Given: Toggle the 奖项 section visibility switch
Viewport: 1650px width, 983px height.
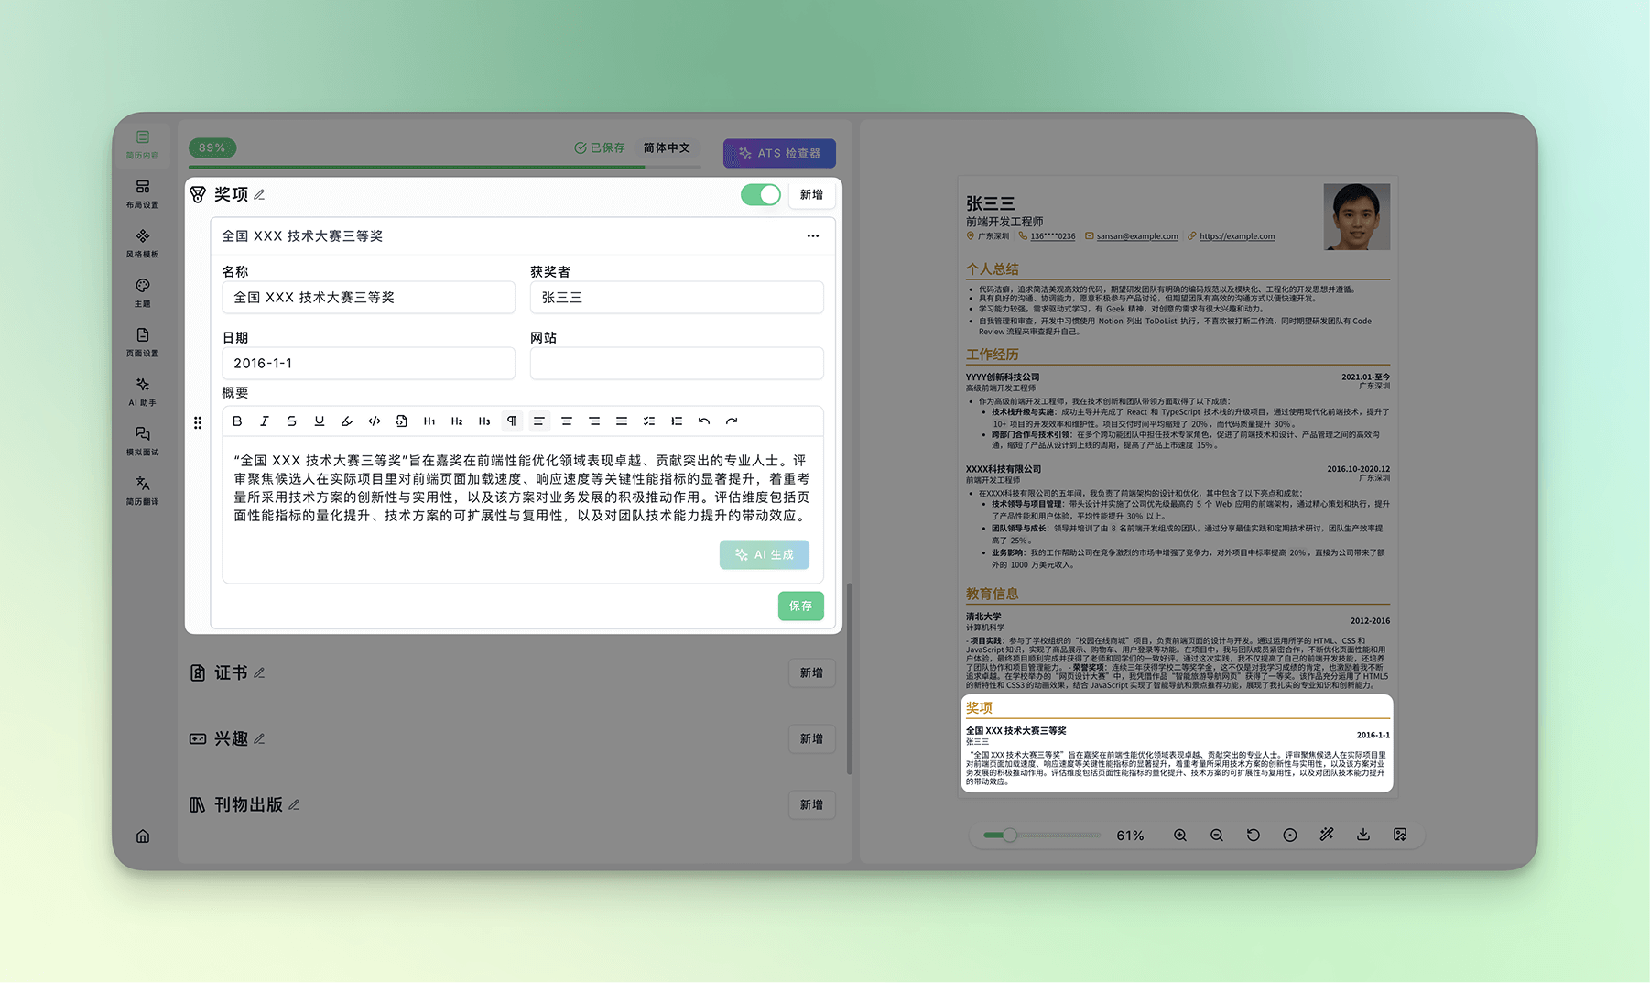Looking at the screenshot, I should click(x=760, y=194).
